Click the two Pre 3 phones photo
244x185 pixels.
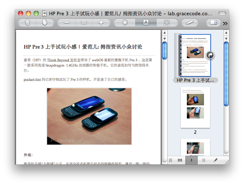(89, 116)
